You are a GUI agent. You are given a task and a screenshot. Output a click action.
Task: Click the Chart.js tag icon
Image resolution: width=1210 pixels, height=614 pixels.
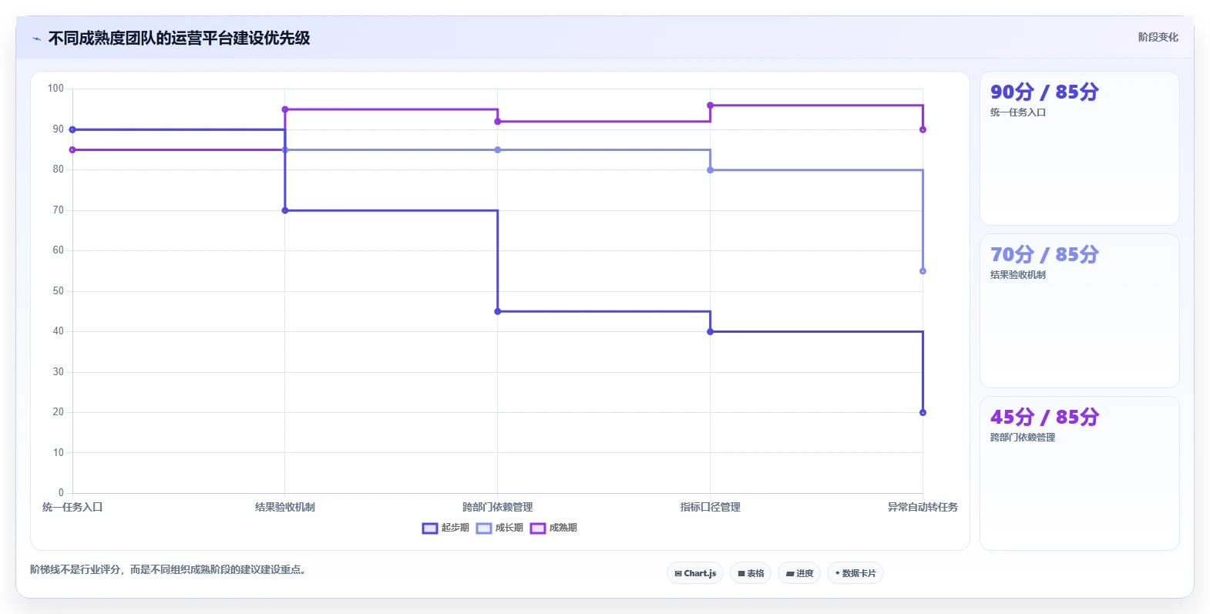[x=678, y=574]
